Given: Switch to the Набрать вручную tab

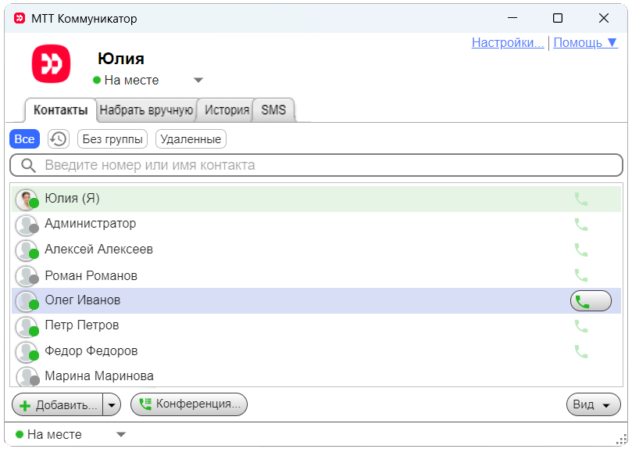Looking at the screenshot, I should click(146, 110).
